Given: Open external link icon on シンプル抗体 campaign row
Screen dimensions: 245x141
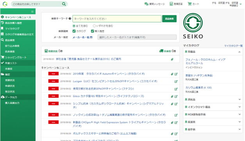Looking at the screenshot, I should coord(176,104).
